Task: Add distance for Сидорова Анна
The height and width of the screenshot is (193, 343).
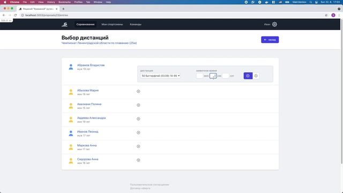Action: [x=138, y=160]
